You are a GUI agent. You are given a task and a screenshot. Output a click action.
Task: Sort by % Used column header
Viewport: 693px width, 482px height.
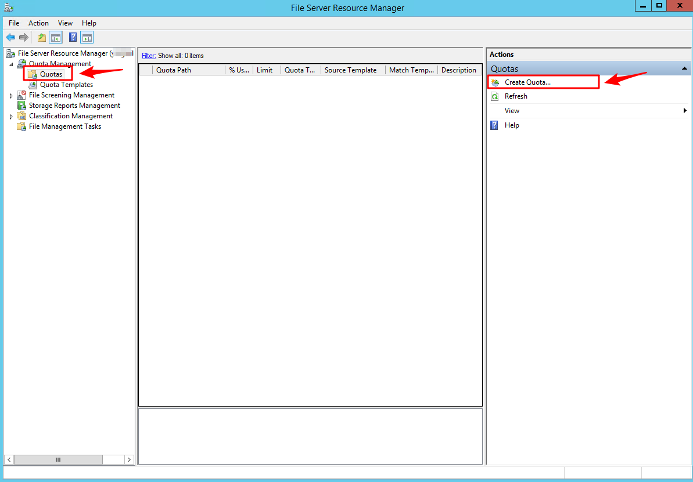[239, 70]
